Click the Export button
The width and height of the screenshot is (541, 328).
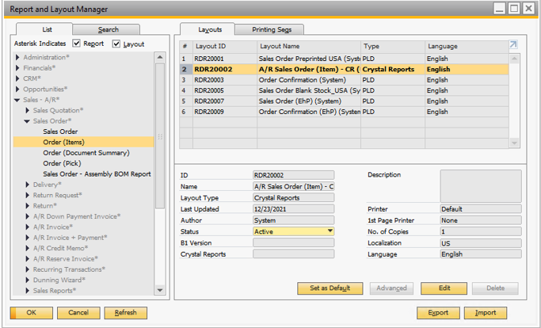pos(438,313)
